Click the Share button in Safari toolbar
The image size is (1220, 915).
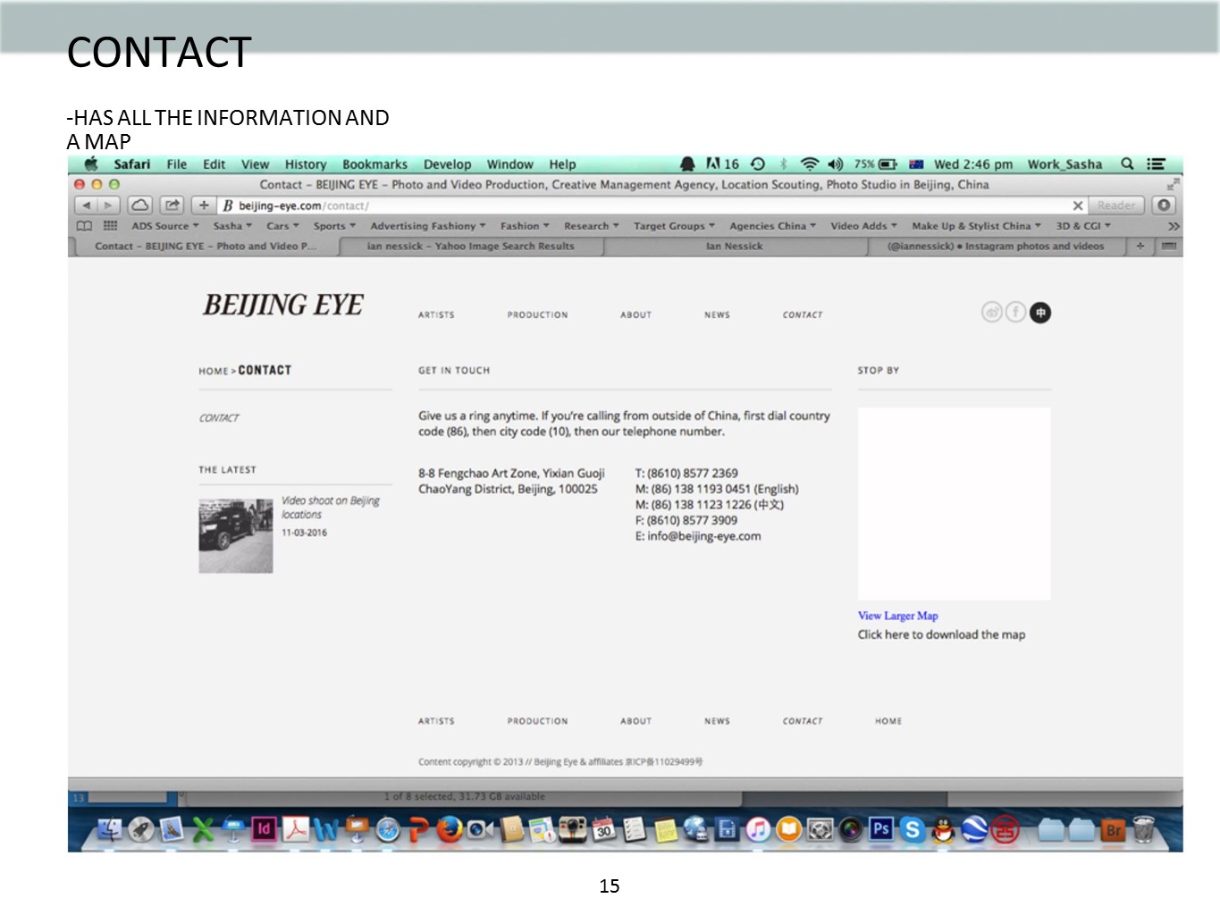(x=172, y=206)
